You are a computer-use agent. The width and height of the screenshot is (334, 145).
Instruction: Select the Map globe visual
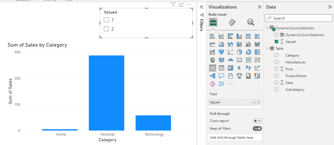click(212, 60)
